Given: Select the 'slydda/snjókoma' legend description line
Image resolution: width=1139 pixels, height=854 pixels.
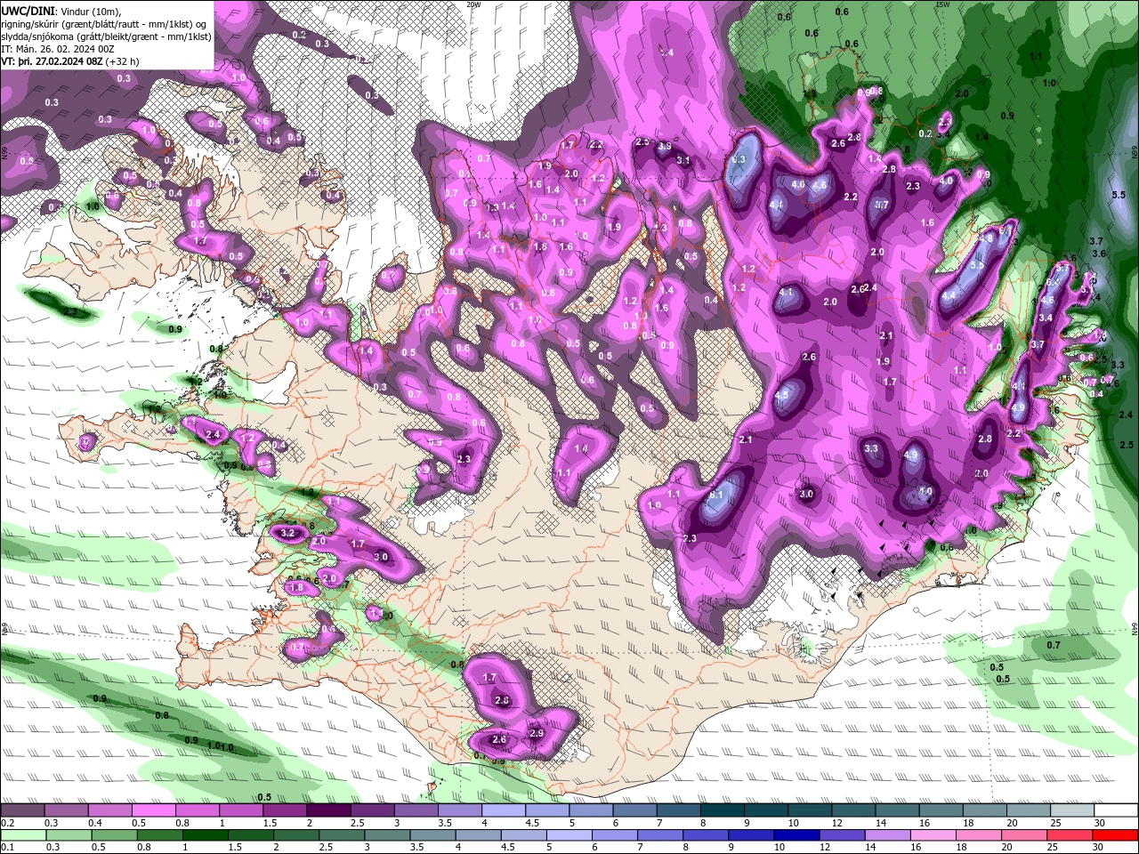Looking at the screenshot, I should [106, 36].
